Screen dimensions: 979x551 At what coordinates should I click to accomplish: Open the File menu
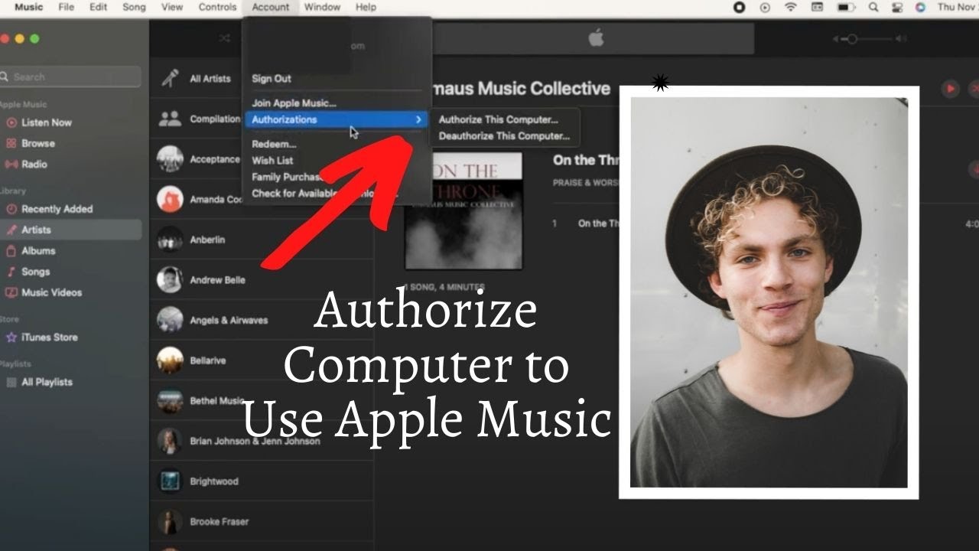click(67, 7)
